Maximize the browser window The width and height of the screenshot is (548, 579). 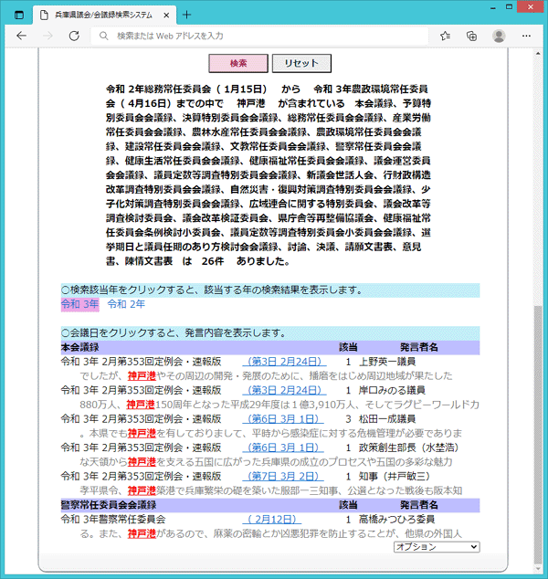coord(510,7)
